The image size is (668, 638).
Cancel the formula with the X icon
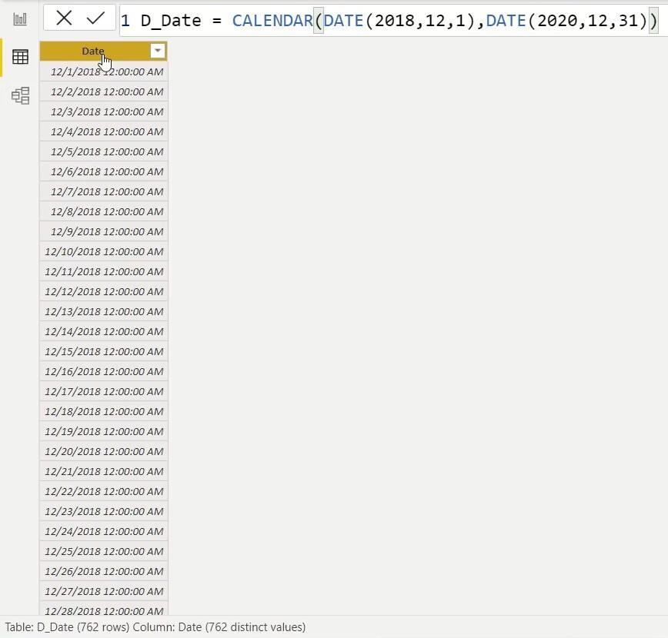tap(66, 19)
